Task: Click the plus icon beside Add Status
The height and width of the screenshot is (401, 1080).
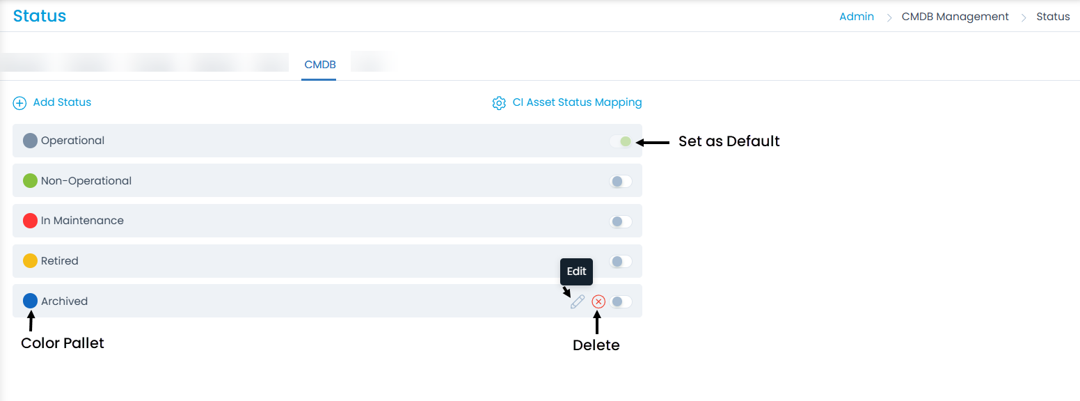Action: (19, 103)
